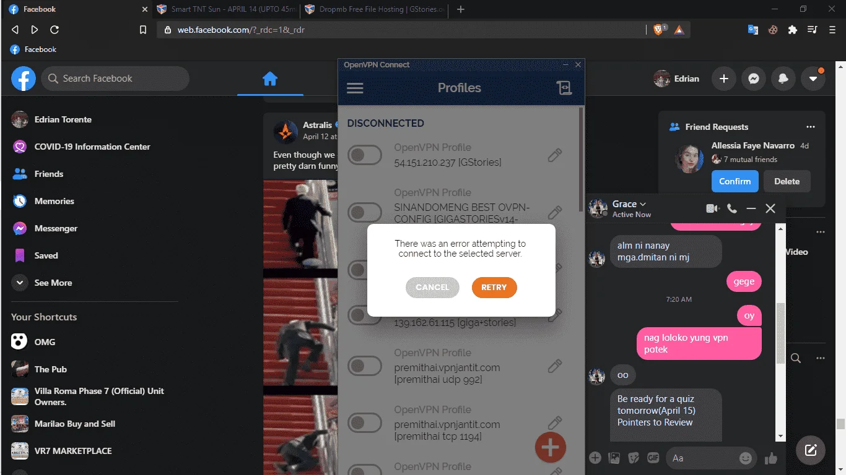The height and width of the screenshot is (475, 846).
Task: Open the browser Extensions puzzle icon
Action: point(792,29)
